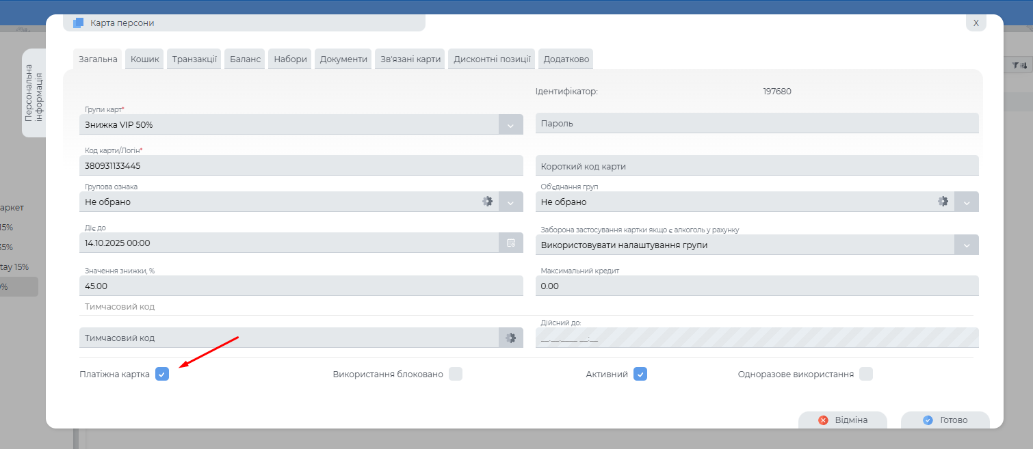Enable the Використання блоковано checkbox
Screen dimensions: 1033x449
click(456, 374)
